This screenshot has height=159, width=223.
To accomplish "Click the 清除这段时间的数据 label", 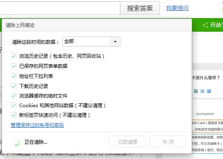I will (x=35, y=42).
